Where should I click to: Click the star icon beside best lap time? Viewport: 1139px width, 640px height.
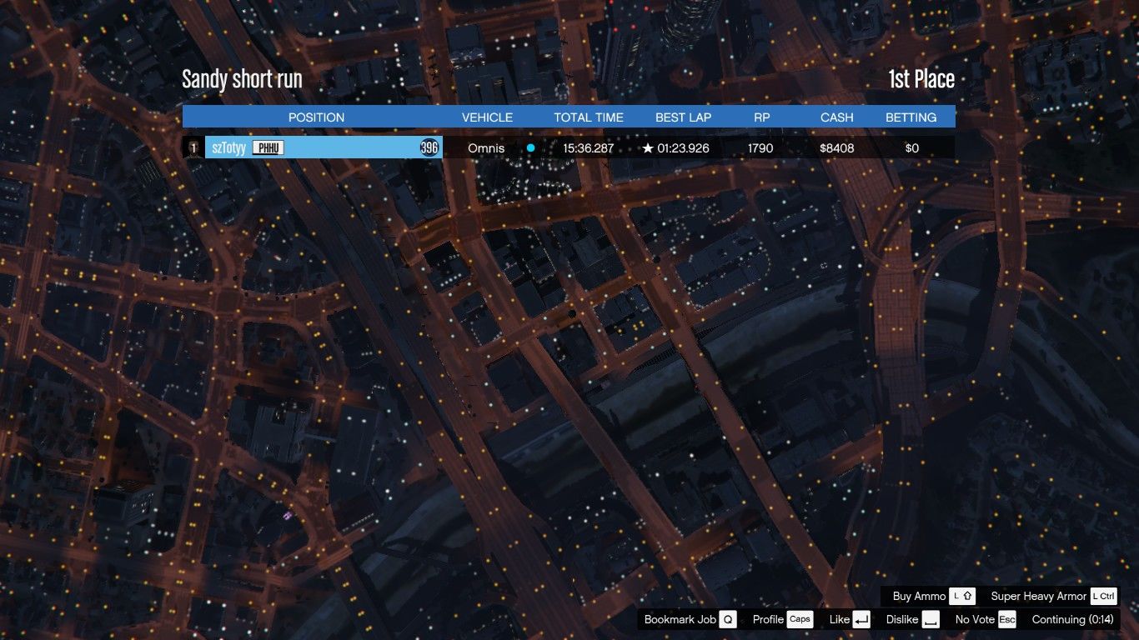tap(648, 147)
